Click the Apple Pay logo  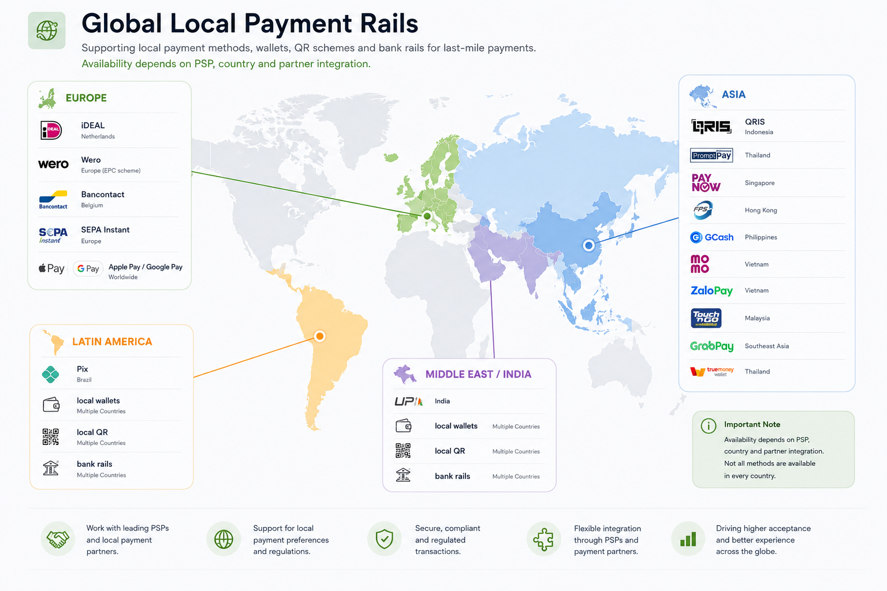51,268
